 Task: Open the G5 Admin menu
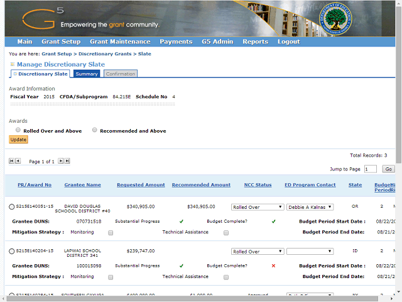pyautogui.click(x=217, y=42)
